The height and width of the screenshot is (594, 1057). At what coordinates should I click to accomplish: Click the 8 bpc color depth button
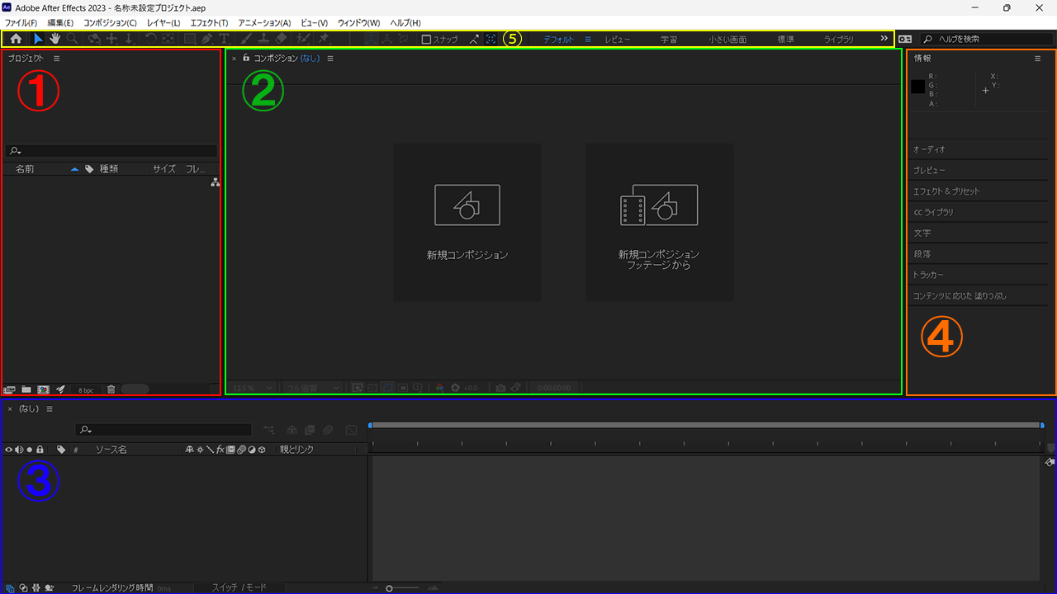(x=86, y=389)
